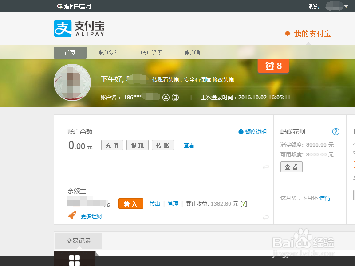Screen dimensions: 355x266
Task: Click the 修改头像 link
Action: coord(223,80)
